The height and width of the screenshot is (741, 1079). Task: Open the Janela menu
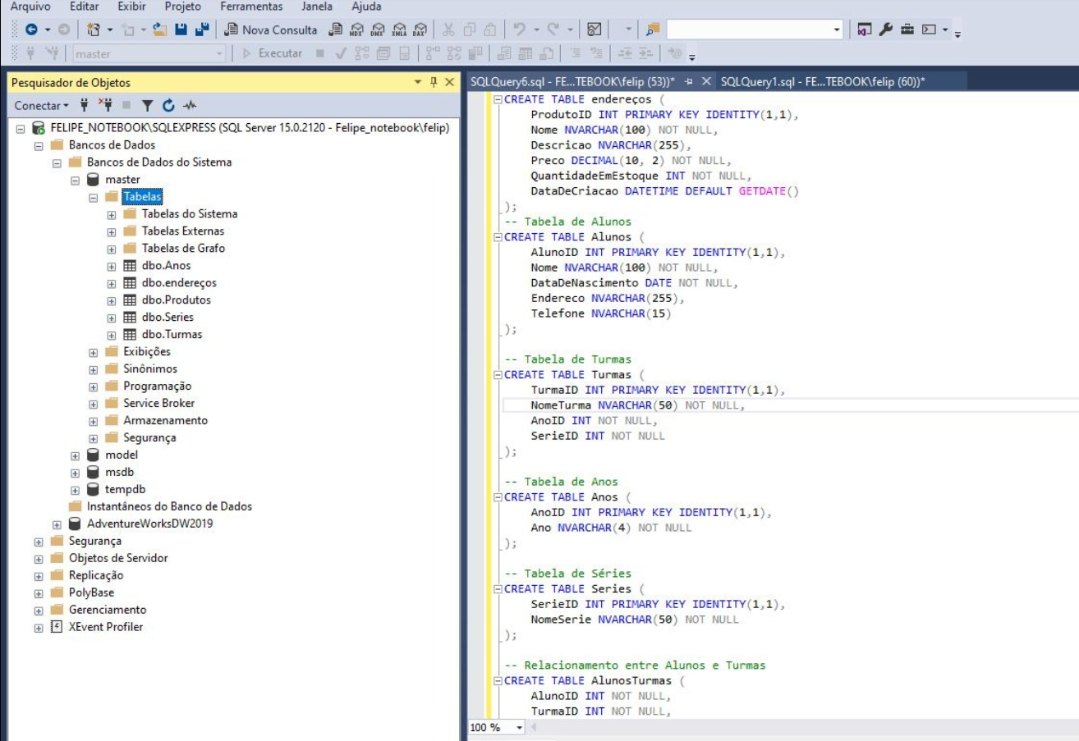pos(317,7)
